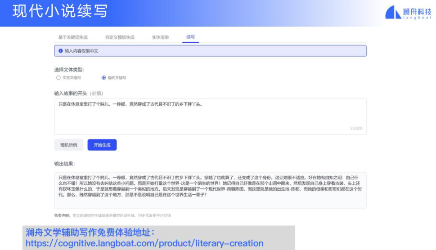Viewport: 436px width, 250px height.
Task: Click the 35/200 character counter
Action: [356, 128]
